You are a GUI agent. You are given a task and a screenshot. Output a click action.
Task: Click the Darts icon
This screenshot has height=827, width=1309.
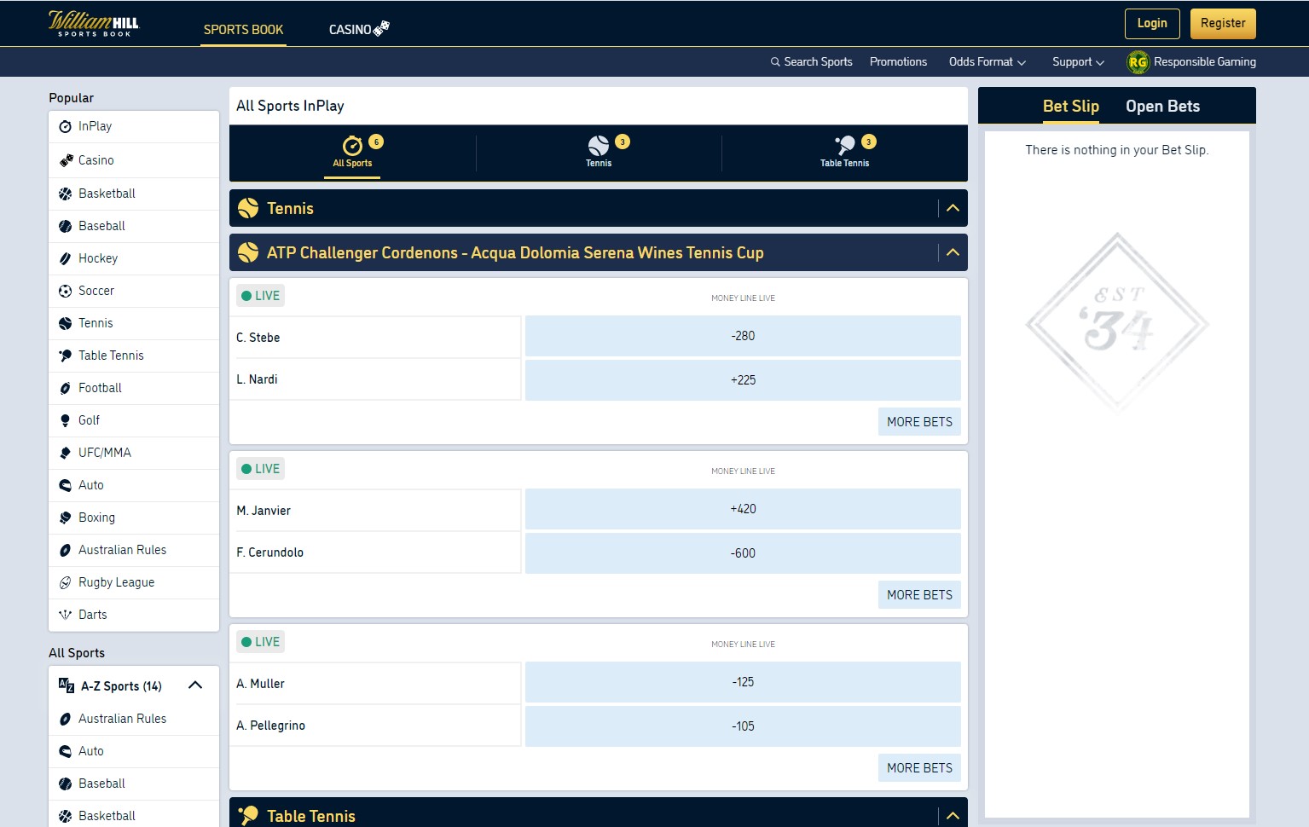point(65,615)
